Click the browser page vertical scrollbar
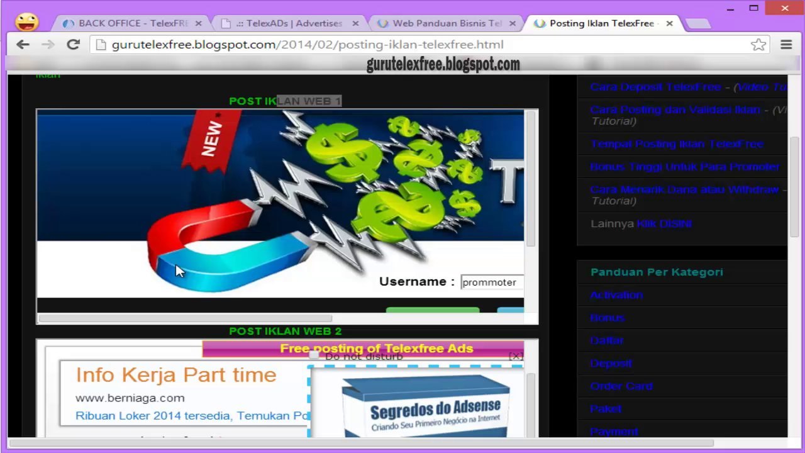The image size is (805, 453). [794, 186]
